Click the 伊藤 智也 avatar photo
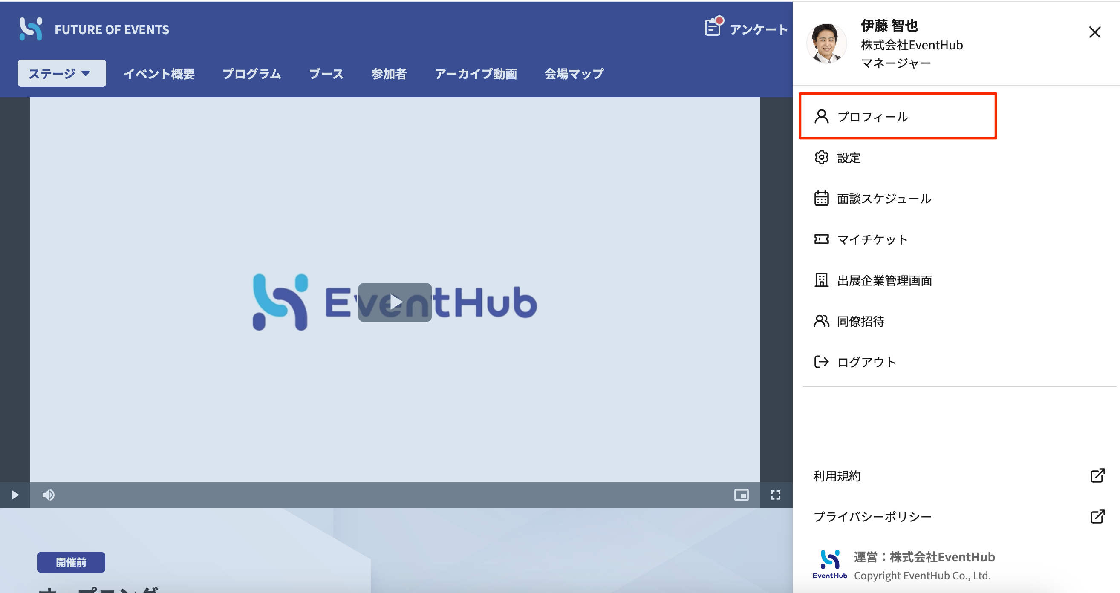This screenshot has height=593, width=1120. click(826, 43)
